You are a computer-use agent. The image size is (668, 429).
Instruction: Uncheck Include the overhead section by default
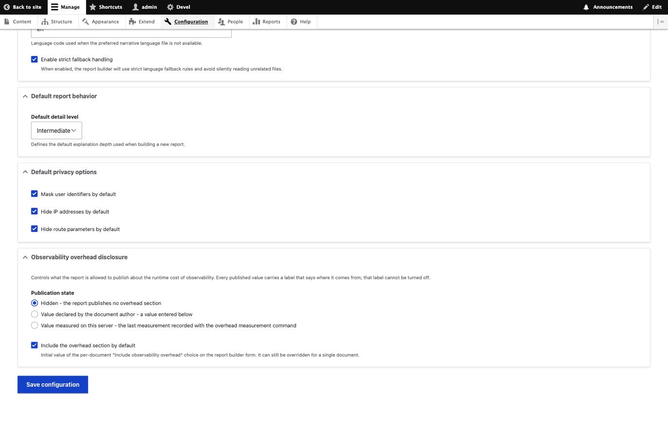coord(35,345)
